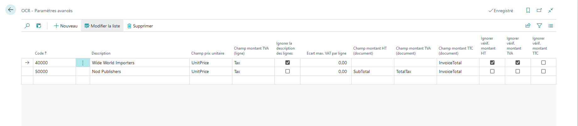This screenshot has width=578, height=126.
Task: Click the share icon
Action: coord(528,26)
